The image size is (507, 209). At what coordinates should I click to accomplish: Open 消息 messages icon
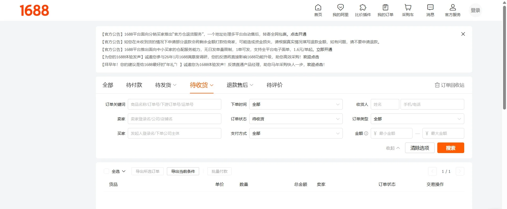pyautogui.click(x=430, y=8)
